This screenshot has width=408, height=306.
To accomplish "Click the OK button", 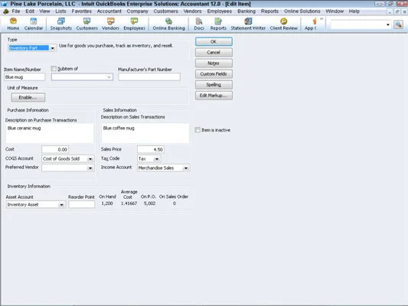I will [214, 41].
